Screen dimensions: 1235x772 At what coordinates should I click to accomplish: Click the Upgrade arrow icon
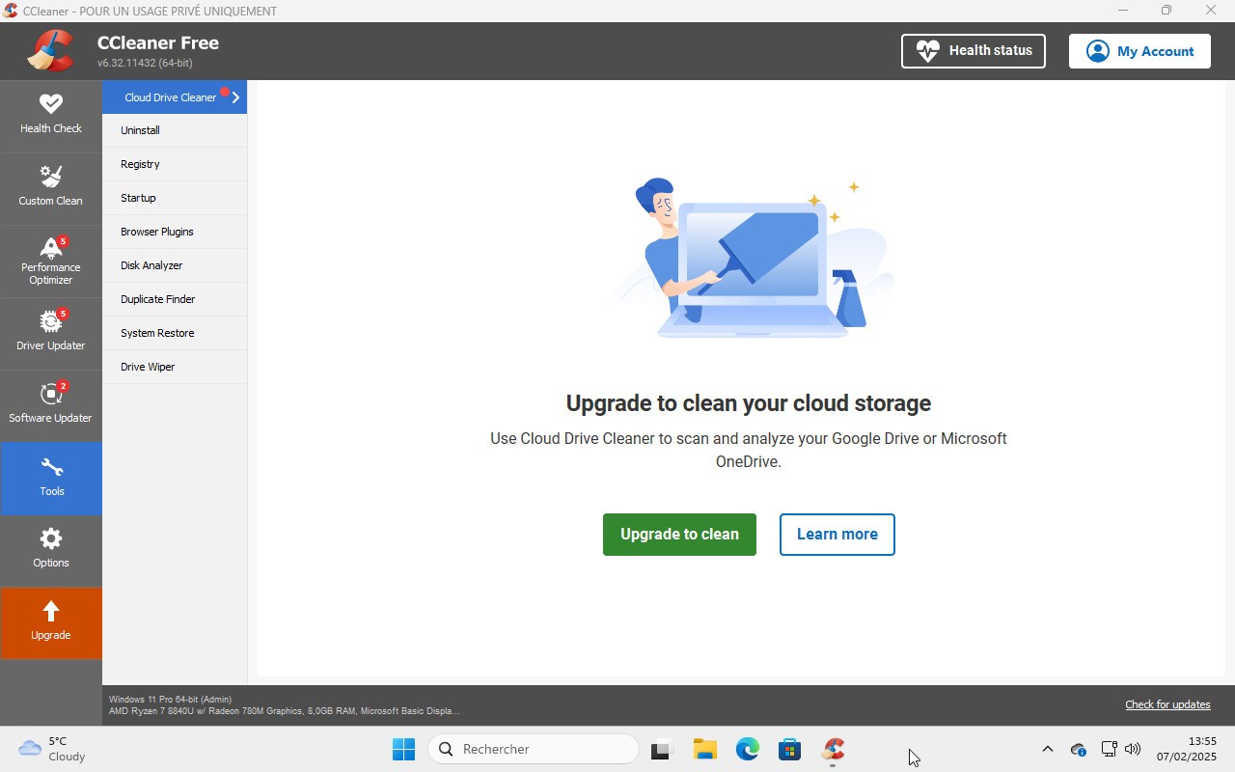tap(50, 621)
